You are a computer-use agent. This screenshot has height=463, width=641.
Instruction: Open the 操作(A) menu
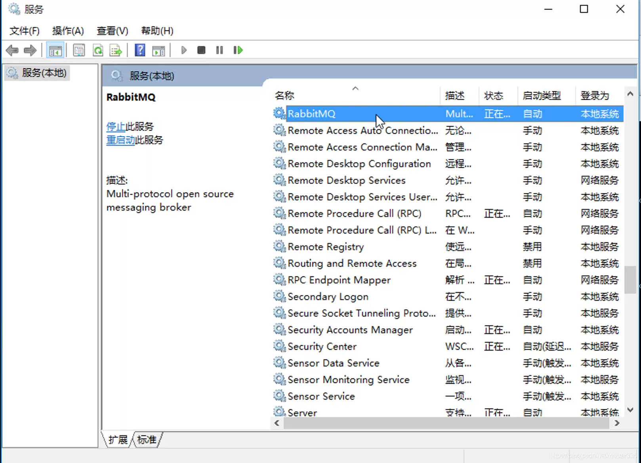[68, 31]
